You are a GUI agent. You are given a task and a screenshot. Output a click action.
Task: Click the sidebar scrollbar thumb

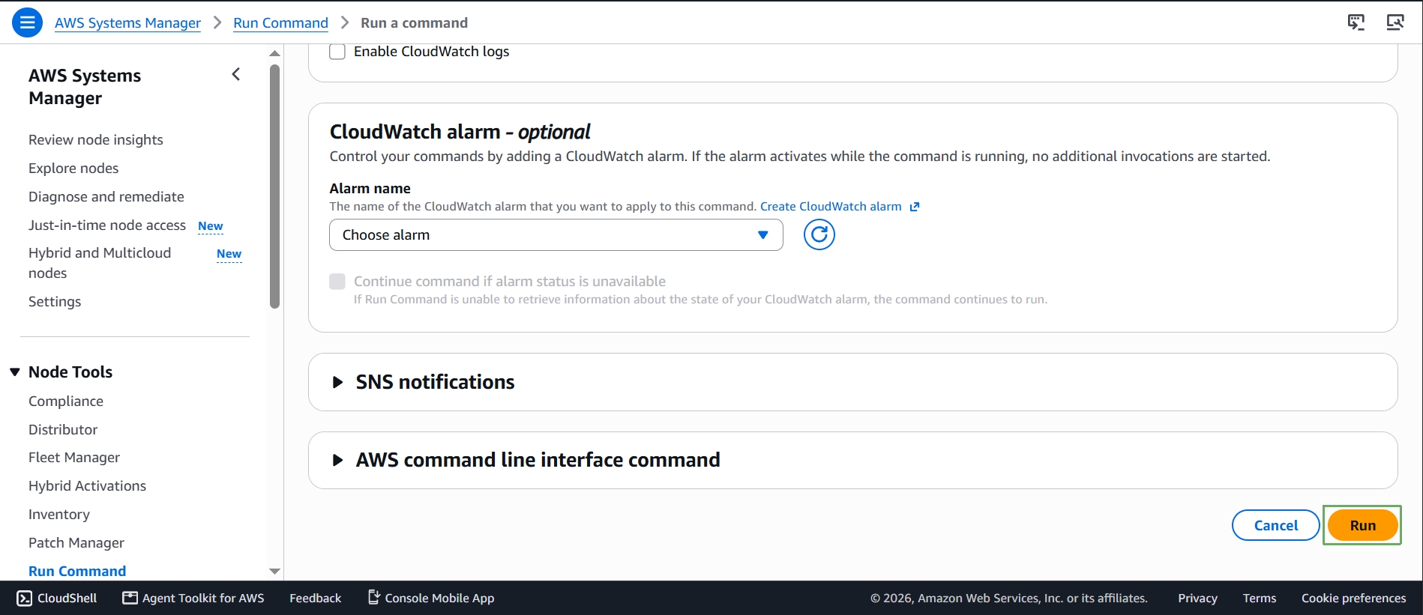tap(274, 187)
